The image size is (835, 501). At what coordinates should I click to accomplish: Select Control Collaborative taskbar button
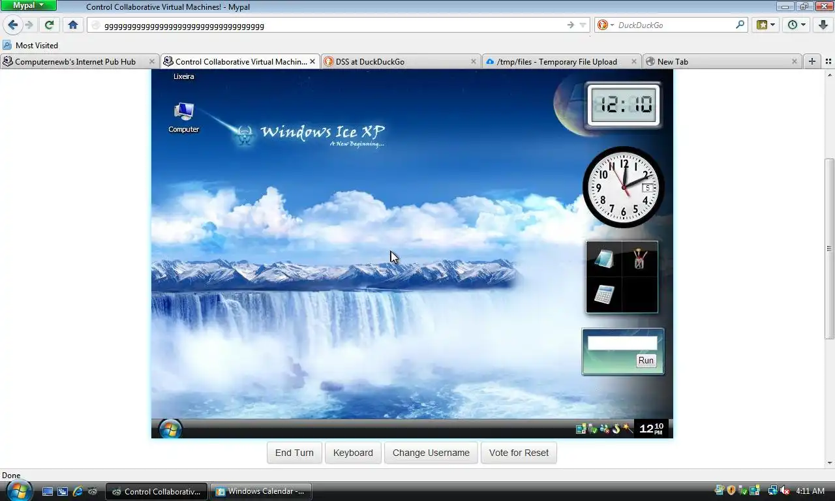[157, 491]
